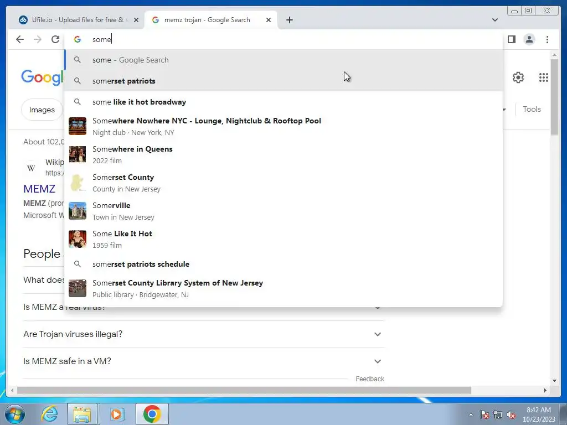Open Windows Media Player from taskbar

point(116,414)
